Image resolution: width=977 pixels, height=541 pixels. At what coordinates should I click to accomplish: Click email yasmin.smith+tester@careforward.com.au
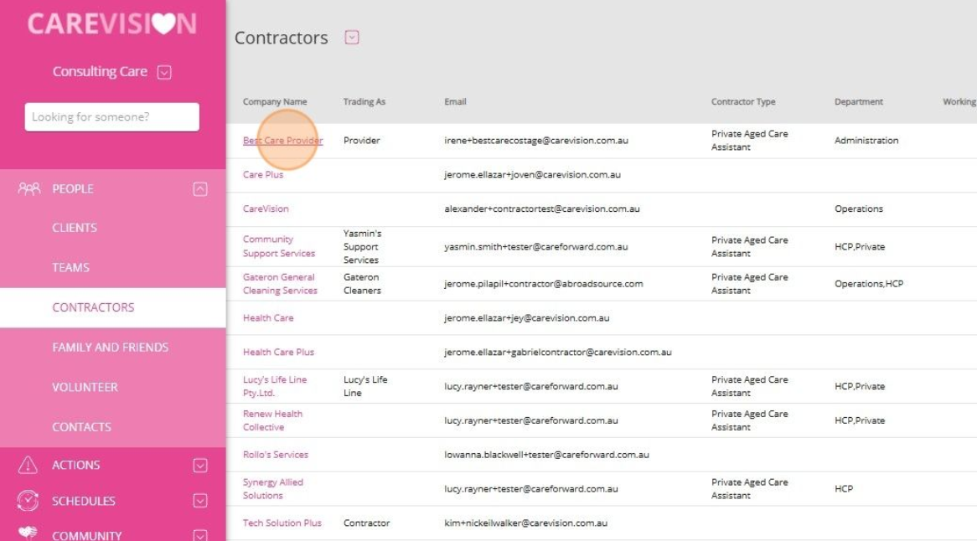tap(536, 247)
